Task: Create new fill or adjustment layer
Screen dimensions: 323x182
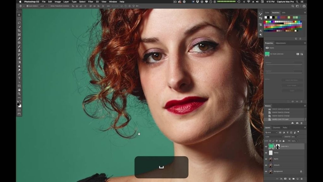Action: pos(290,179)
